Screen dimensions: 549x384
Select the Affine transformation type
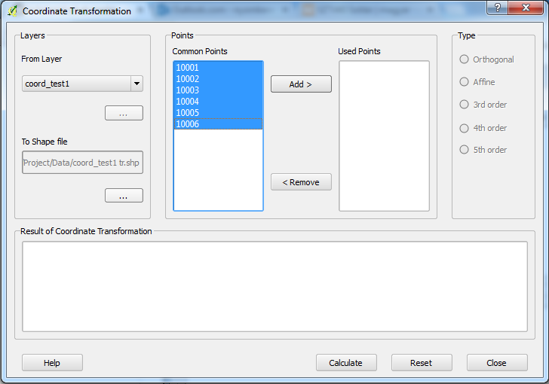click(465, 82)
